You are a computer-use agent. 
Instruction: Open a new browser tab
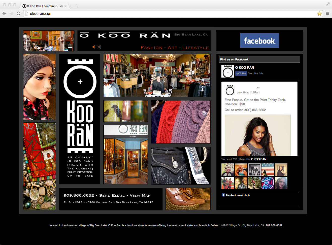point(74,6)
